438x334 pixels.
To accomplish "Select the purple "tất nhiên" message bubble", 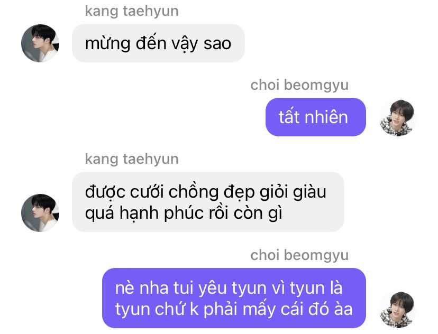I will pyautogui.click(x=316, y=117).
